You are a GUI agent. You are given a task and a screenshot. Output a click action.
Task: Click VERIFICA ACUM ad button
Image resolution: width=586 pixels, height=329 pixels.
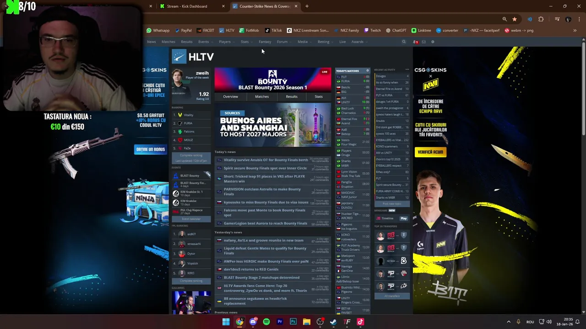point(430,152)
